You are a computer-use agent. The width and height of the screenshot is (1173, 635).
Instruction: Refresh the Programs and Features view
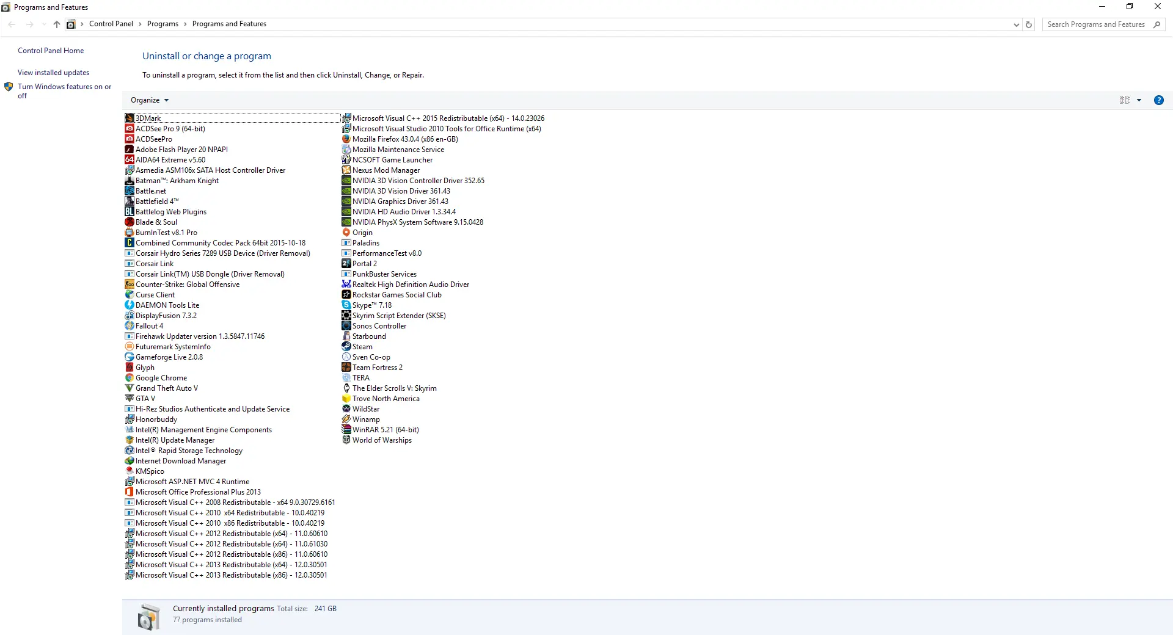tap(1029, 24)
